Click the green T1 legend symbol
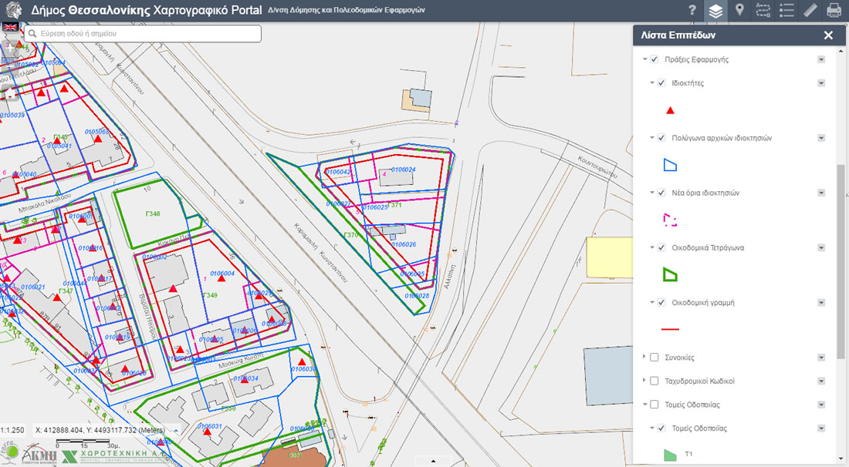 click(670, 455)
